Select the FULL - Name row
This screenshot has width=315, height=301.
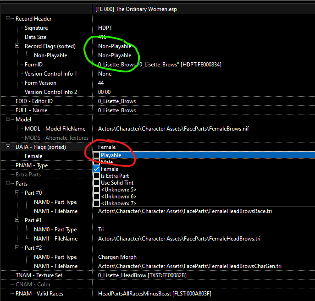tap(32, 110)
